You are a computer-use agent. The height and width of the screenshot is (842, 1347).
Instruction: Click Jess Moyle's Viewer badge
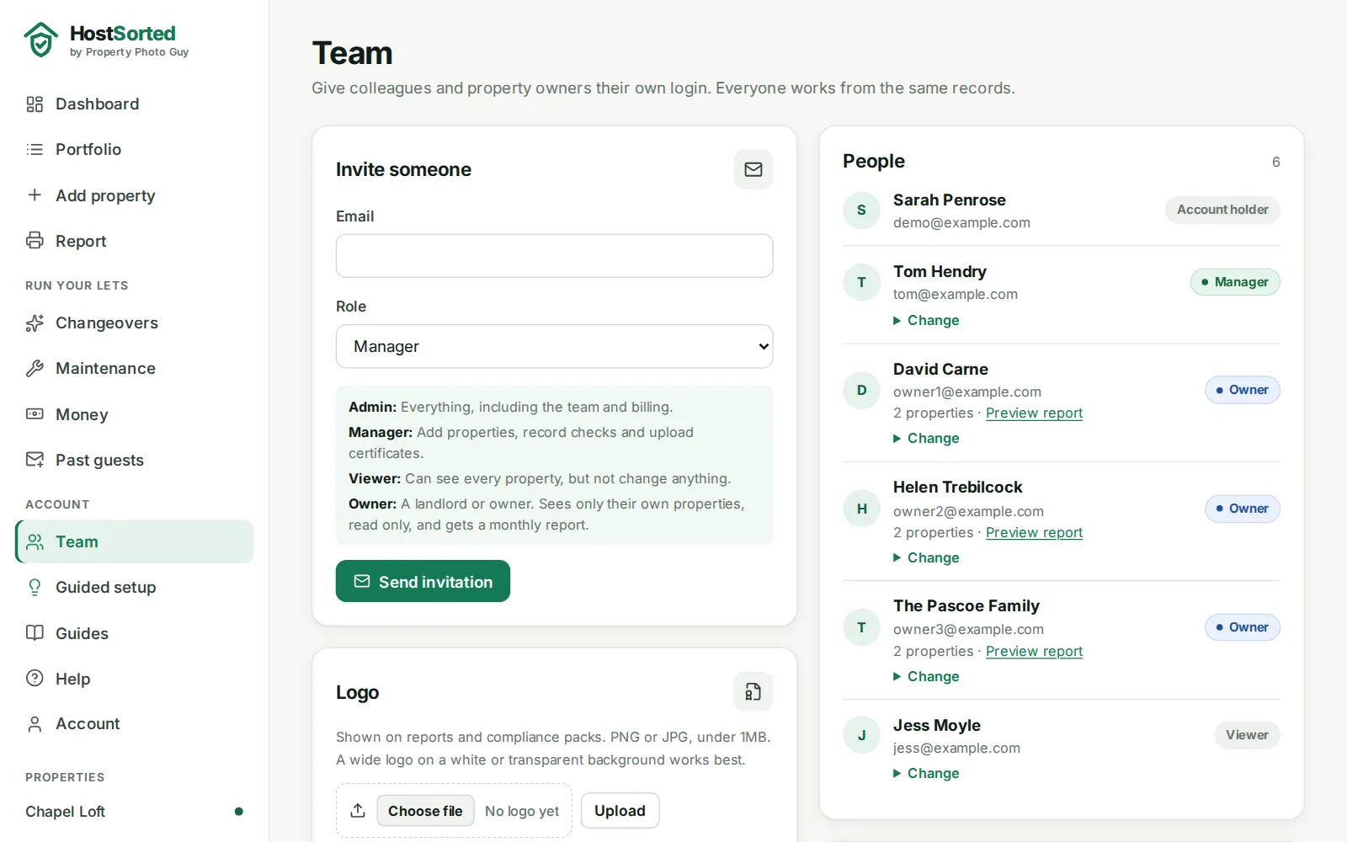click(x=1247, y=735)
